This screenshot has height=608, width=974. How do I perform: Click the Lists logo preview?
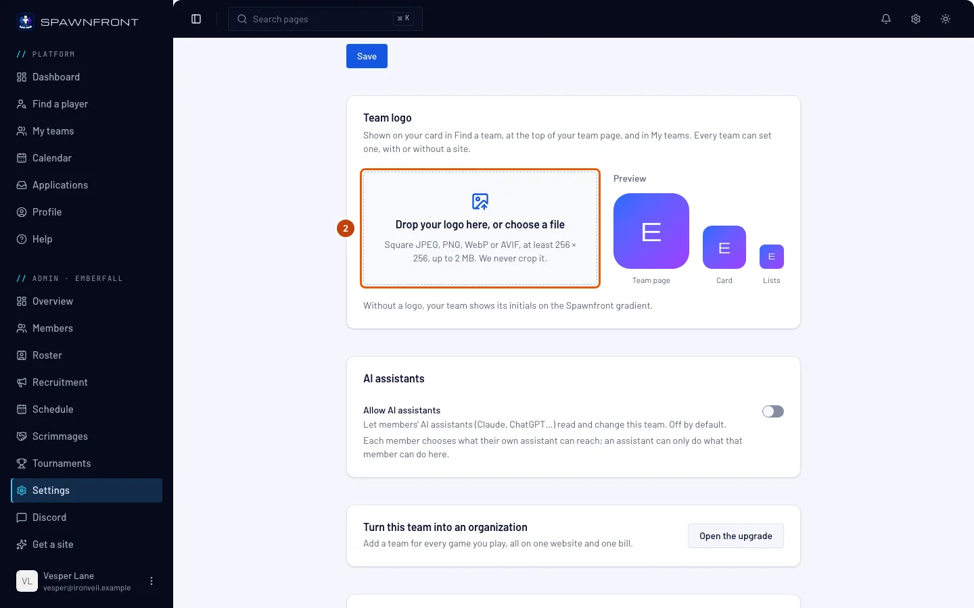point(772,257)
